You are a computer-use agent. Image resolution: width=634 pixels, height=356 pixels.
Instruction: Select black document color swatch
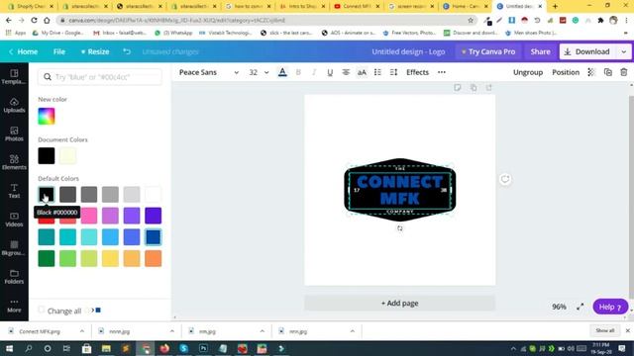(x=47, y=156)
